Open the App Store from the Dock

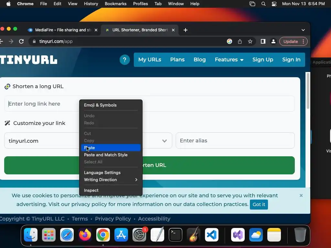pos(121,235)
